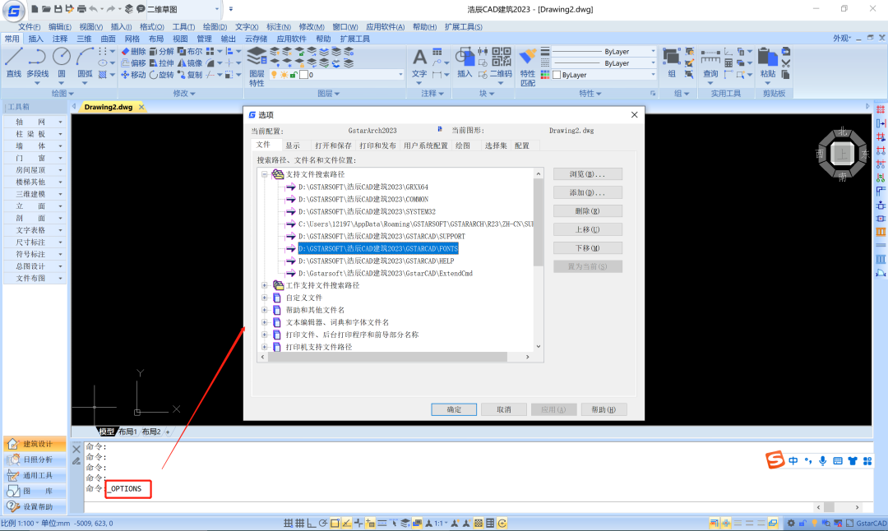Open the layer name dropdown

(400, 75)
